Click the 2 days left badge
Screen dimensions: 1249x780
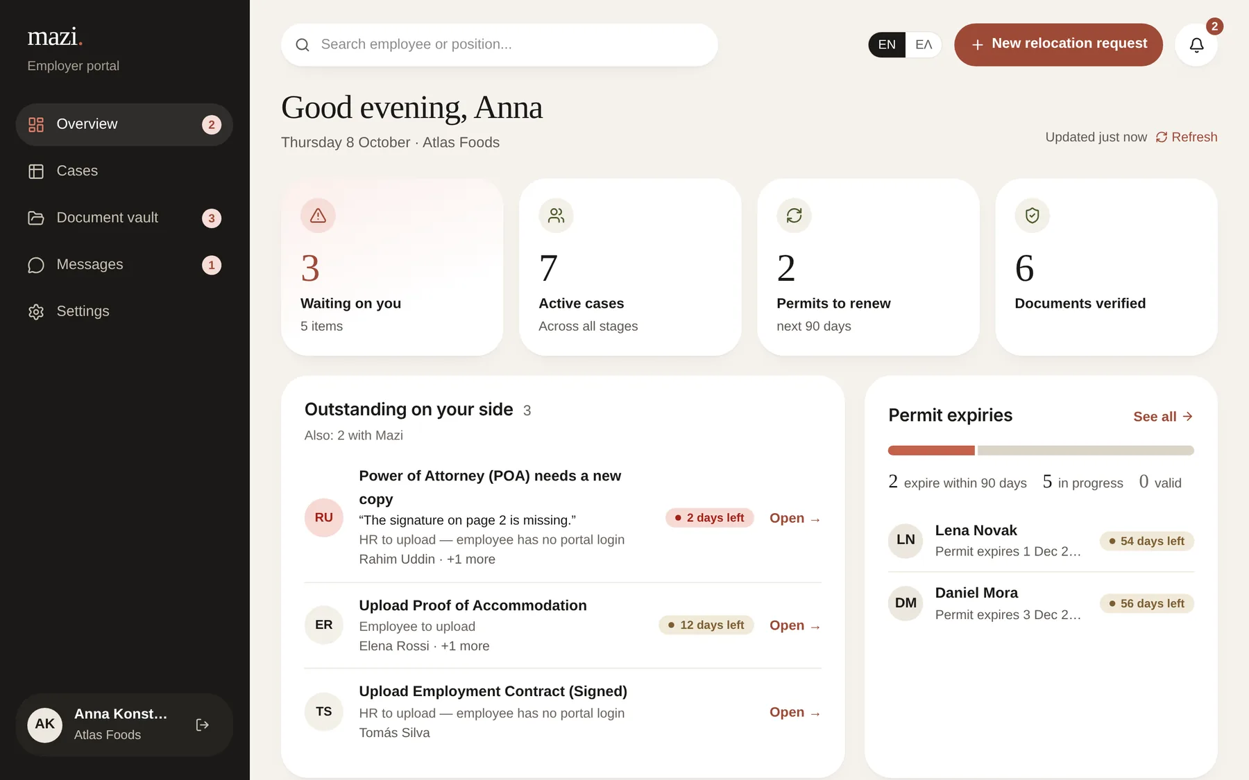click(709, 518)
